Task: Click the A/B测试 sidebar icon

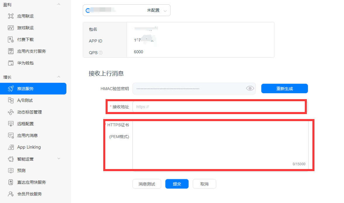Action: (x=11, y=100)
